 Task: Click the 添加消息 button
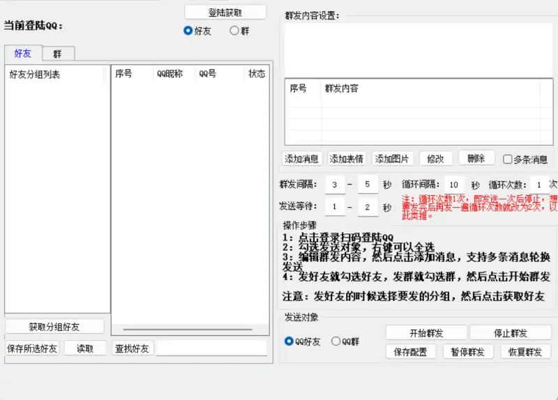tap(302, 159)
